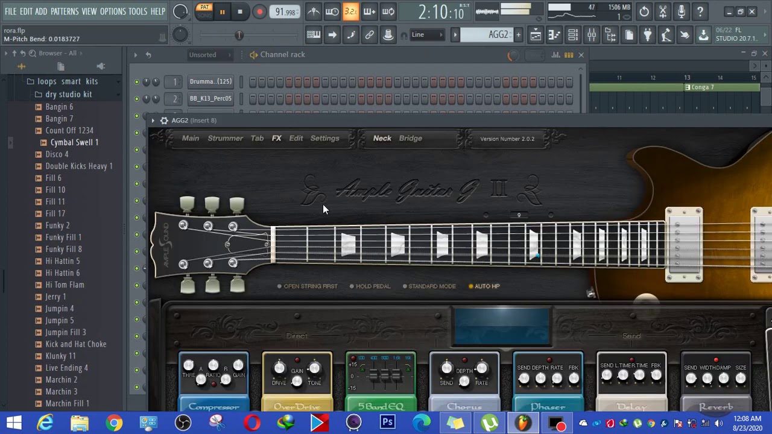Toggle the first step of Drumma..(125) row
Image resolution: width=772 pixels, height=434 pixels.
pos(253,81)
